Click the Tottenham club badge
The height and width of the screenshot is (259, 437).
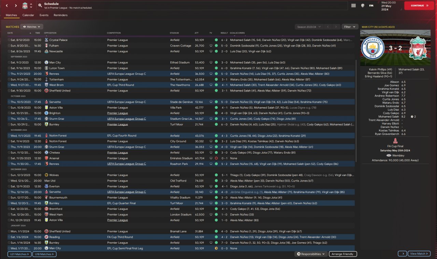46,80
